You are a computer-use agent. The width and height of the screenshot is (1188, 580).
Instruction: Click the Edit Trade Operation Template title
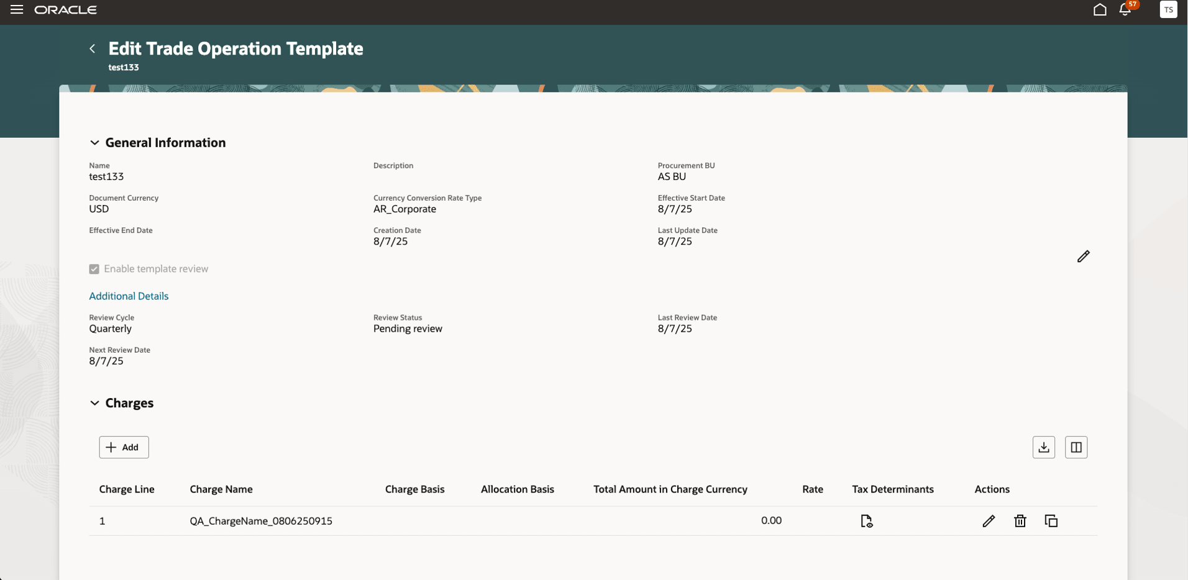[x=235, y=48]
